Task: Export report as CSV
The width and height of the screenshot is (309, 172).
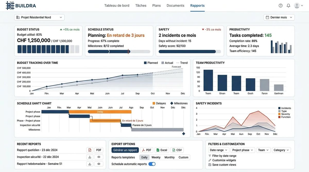Action: [177, 150]
